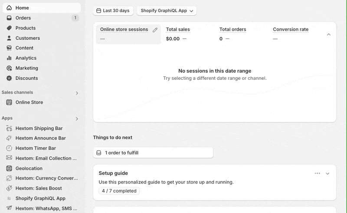This screenshot has height=213, width=347.
Task: Click the Online Store storefront icon
Action: tap(9, 102)
